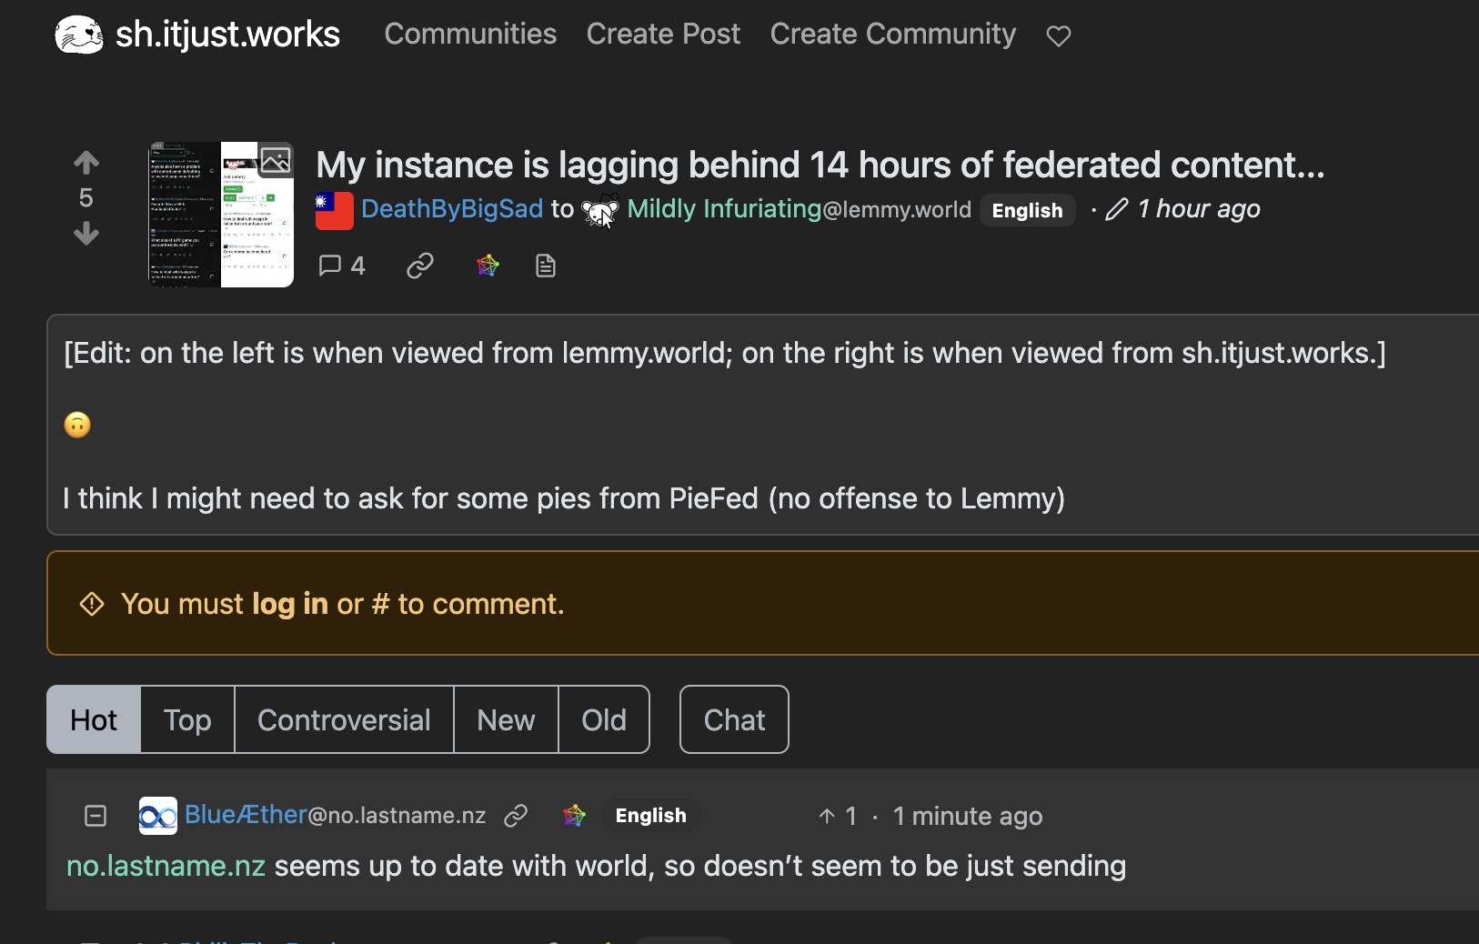Screen dimensions: 1479x944
Task: Click the post's link chain icon
Action: 419,266
